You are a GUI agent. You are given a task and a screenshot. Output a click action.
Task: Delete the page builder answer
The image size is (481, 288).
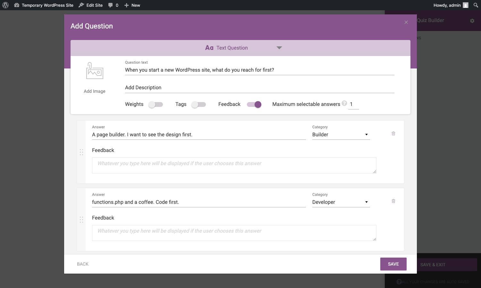(x=393, y=133)
